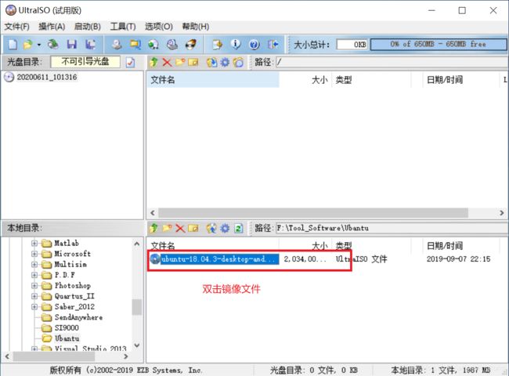Click green Refresh icon in local toolbar
Screen dimensions: 509x376
[239, 228]
